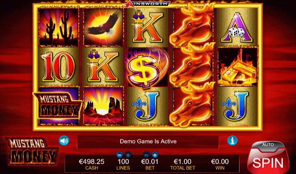Click the Ainsworth logo at top

147,4
